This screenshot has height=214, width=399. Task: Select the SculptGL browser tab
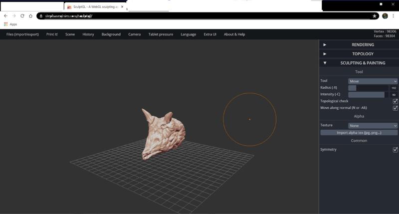pos(95,7)
